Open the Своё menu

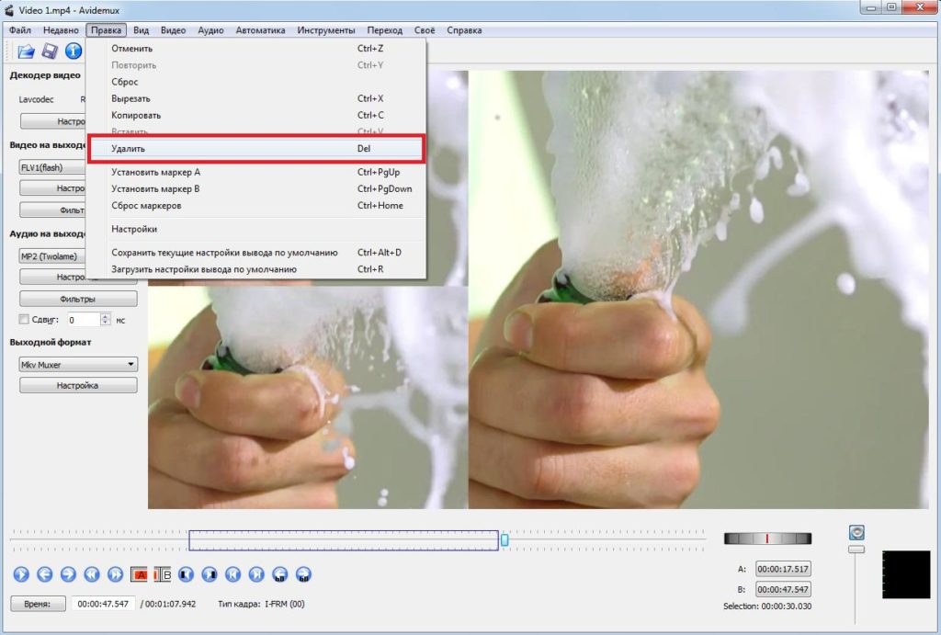[425, 30]
